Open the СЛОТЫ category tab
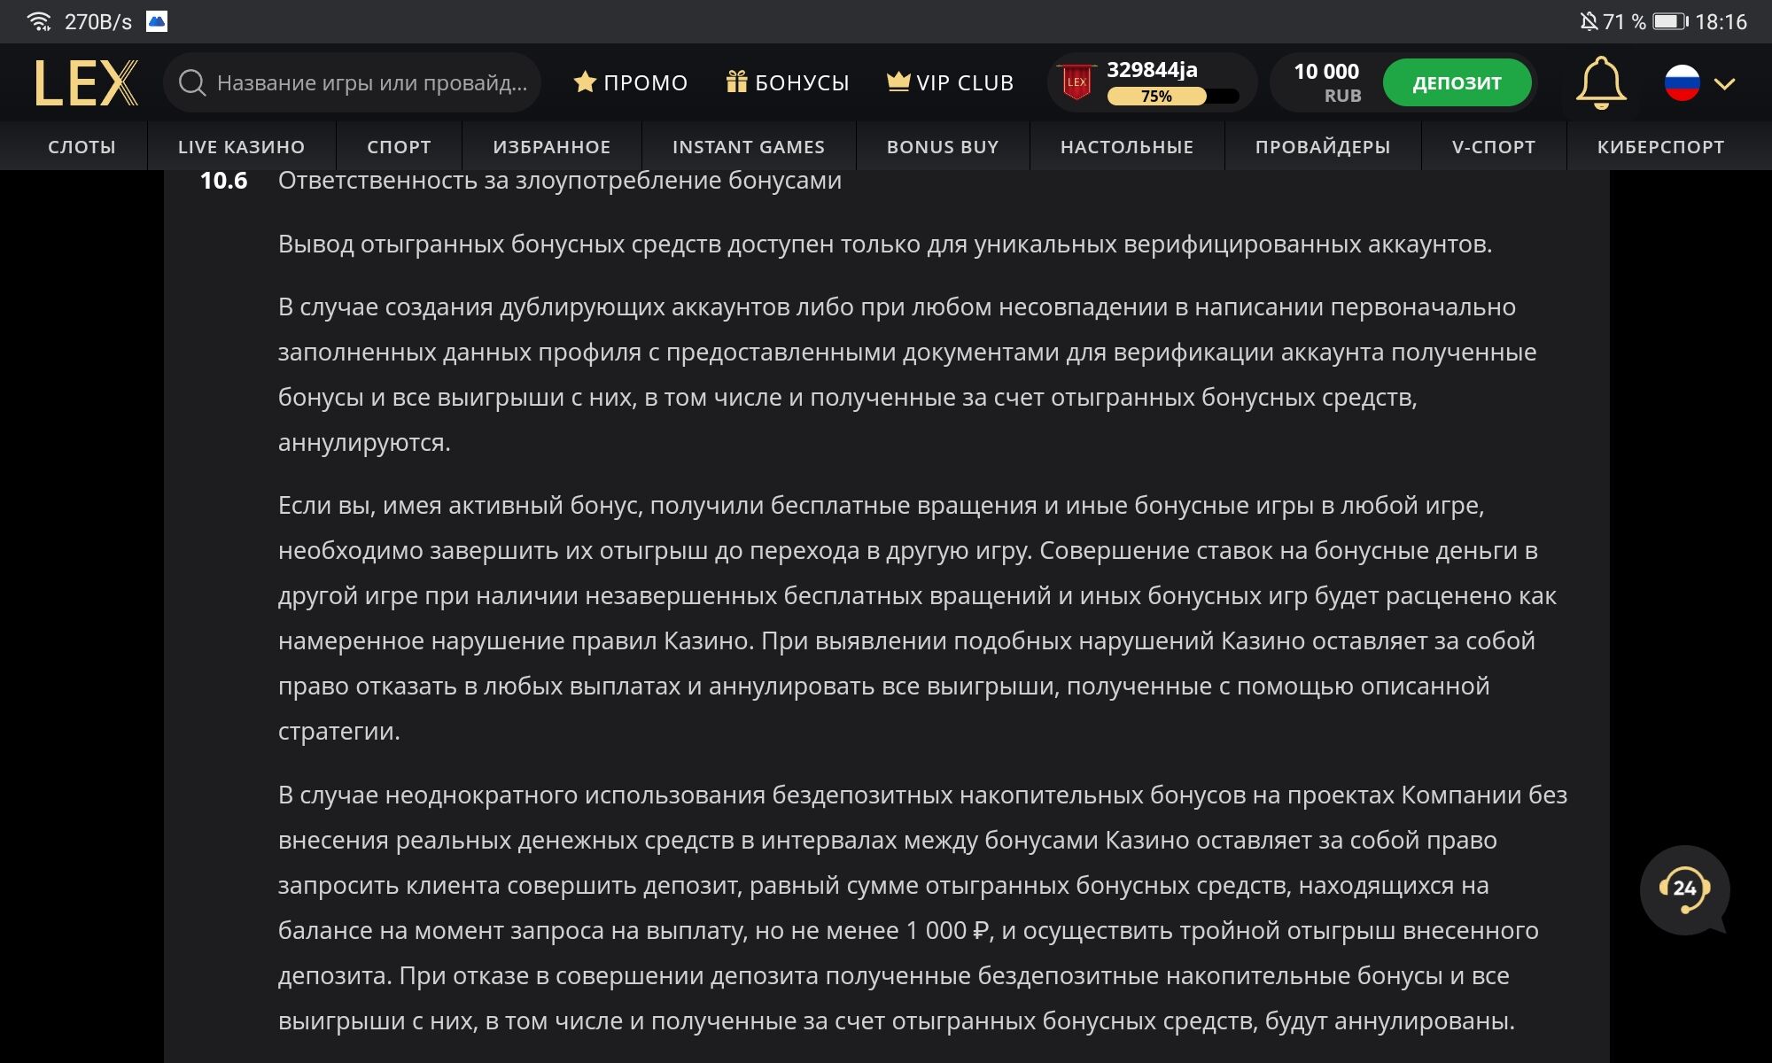The width and height of the screenshot is (1772, 1063). point(82,147)
